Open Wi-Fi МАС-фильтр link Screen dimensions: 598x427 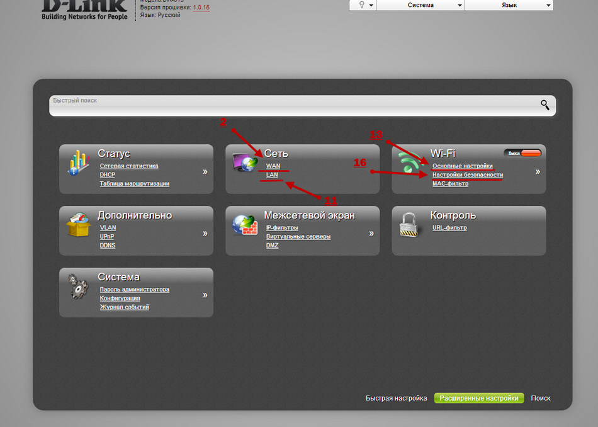(451, 183)
